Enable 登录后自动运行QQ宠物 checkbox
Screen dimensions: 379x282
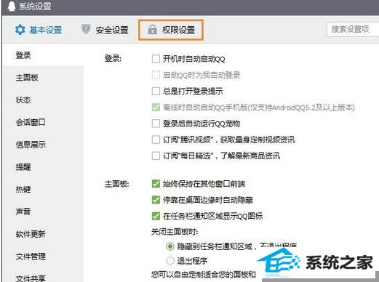tap(156, 124)
